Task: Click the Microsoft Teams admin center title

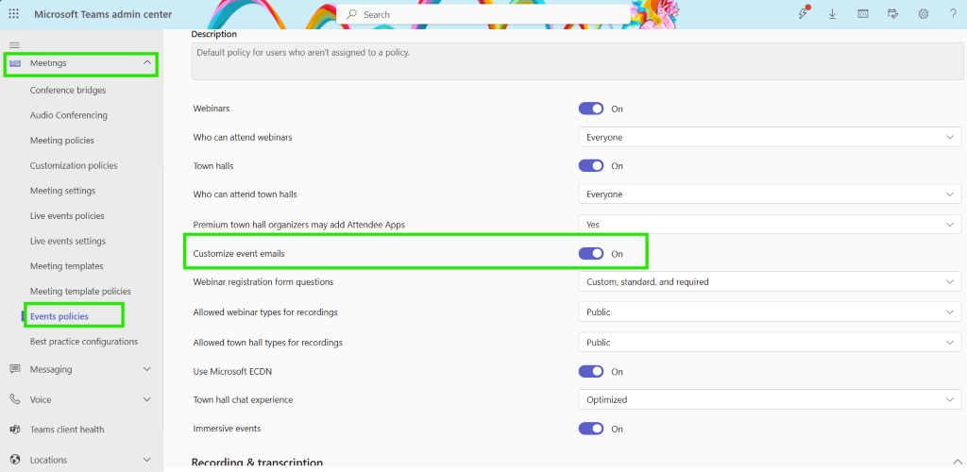Action: (x=103, y=14)
